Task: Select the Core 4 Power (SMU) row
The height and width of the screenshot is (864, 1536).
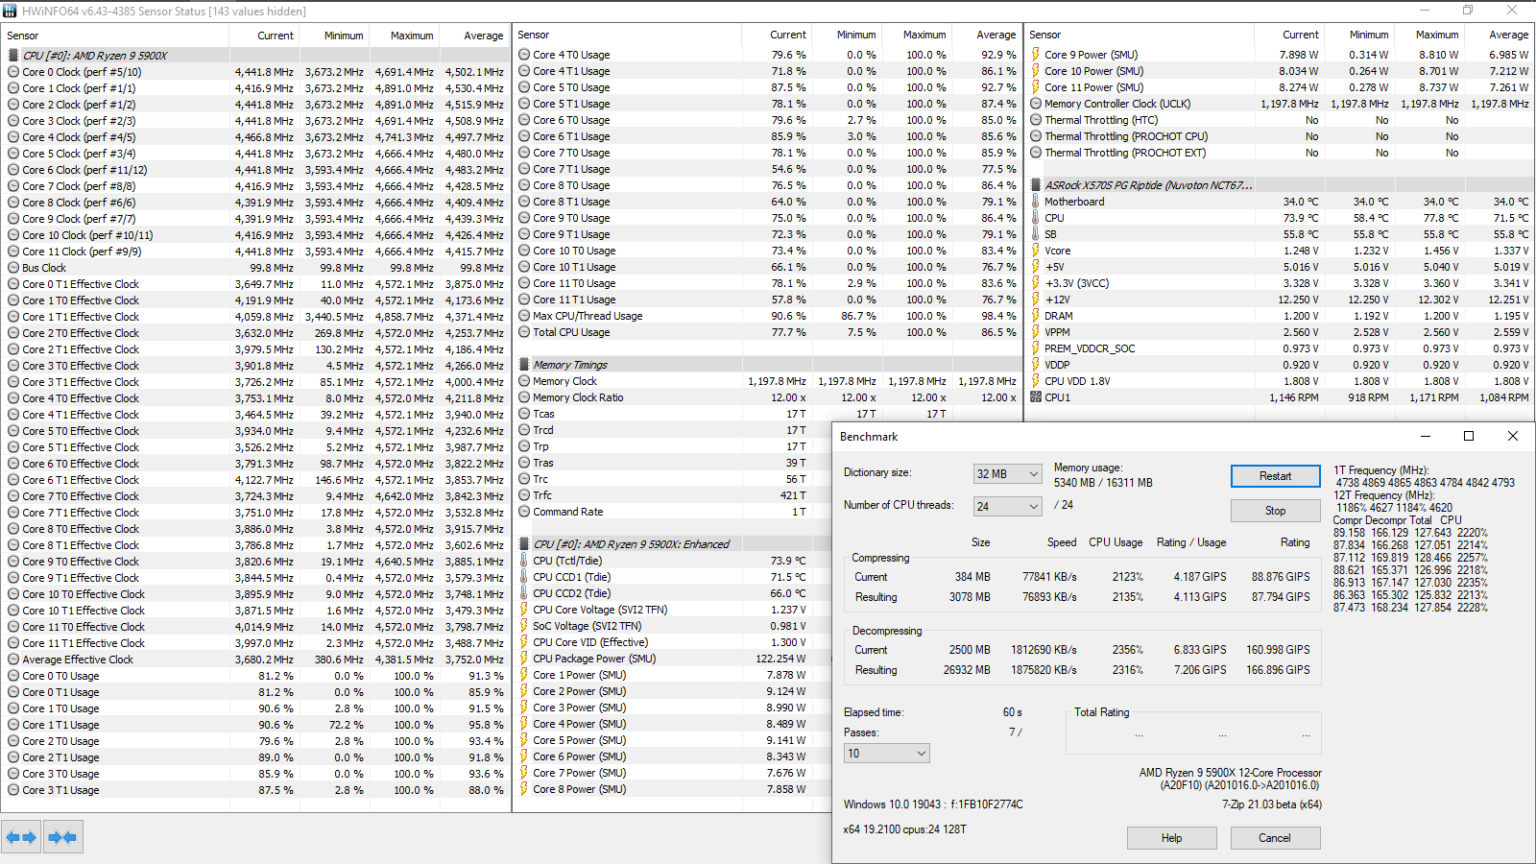Action: click(672, 724)
